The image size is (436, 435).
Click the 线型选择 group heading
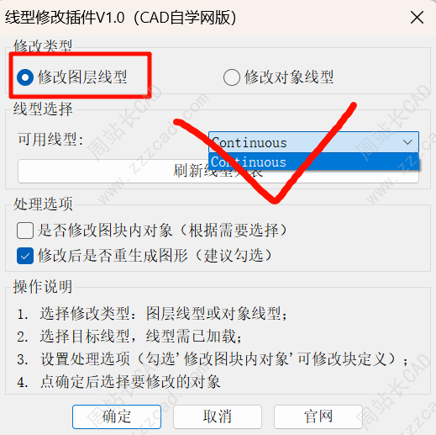[x=43, y=109]
